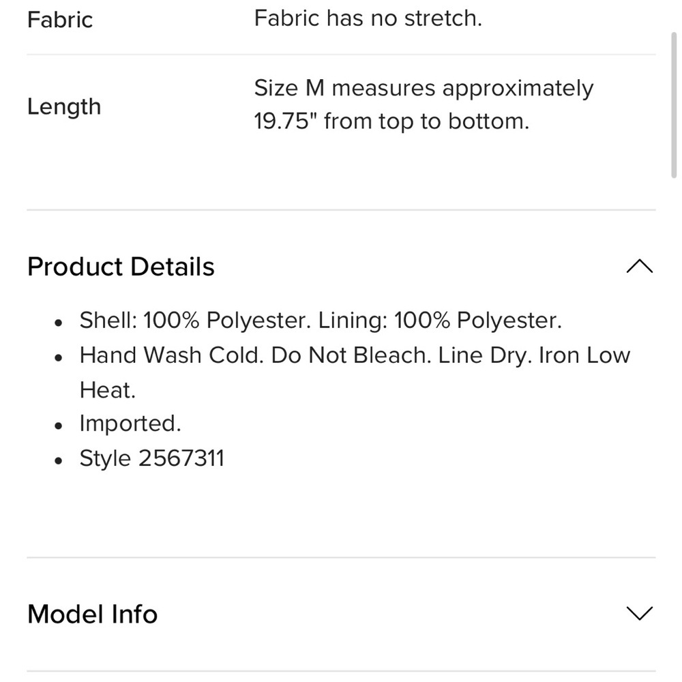Click the Hand Wash Cold care instructions

coord(355,372)
